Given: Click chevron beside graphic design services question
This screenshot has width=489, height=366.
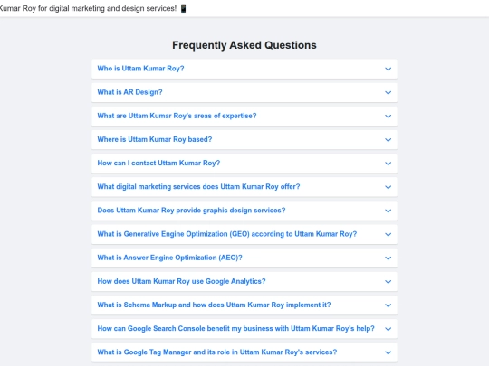Looking at the screenshot, I should point(388,211).
